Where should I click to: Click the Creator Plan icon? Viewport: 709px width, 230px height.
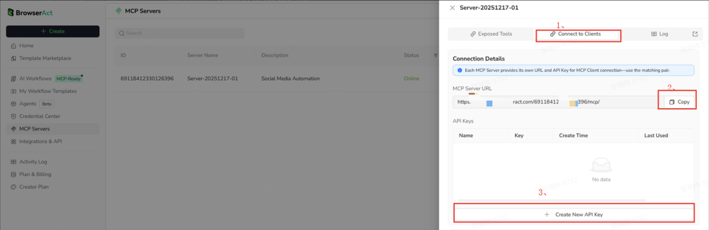[13, 187]
